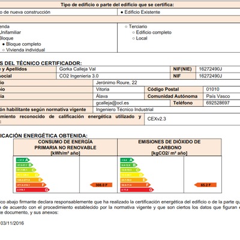The width and height of the screenshot is (240, 240).
Task: Click the 'EMISIONES DE DIÓXIDO DE CARBONO' header
Action: click(169, 148)
